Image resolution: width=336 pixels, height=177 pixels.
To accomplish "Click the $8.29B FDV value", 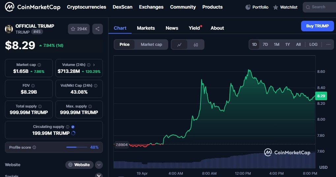I will (29, 92).
